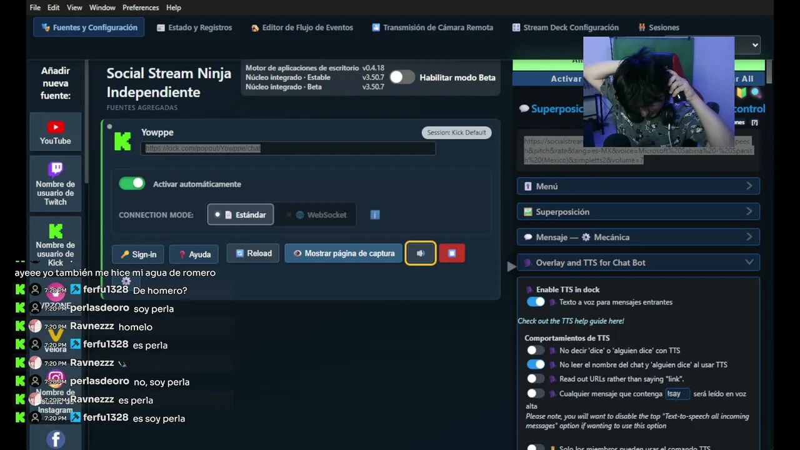
Task: Select Estándar connection mode
Action: [x=241, y=214]
